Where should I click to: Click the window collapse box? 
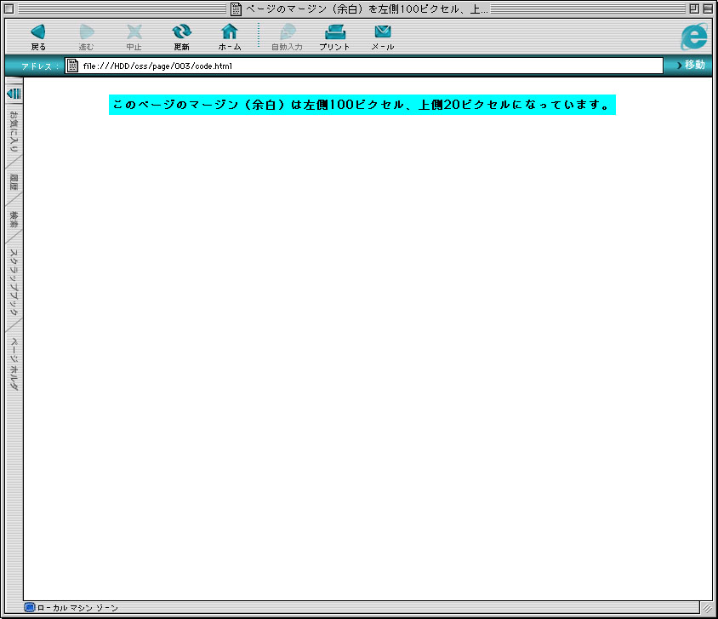[x=708, y=9]
